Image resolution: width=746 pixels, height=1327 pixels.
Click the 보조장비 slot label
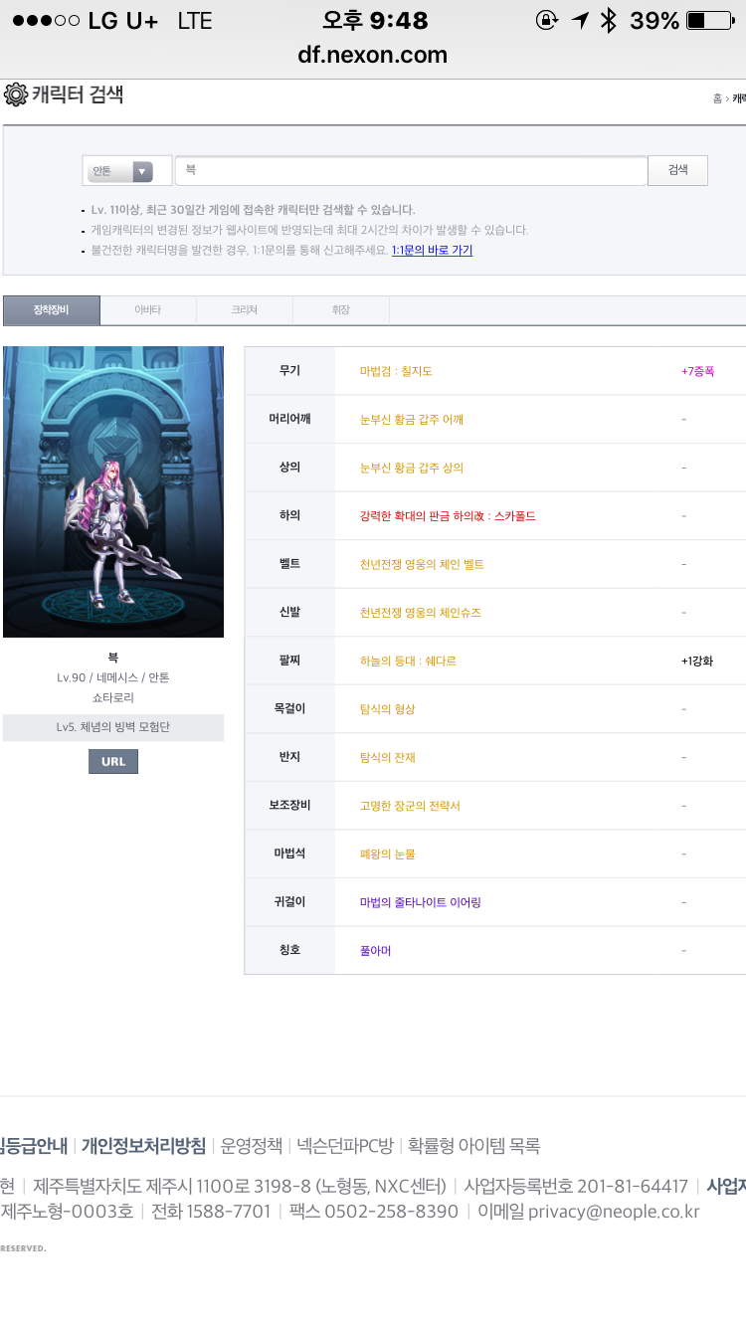click(289, 805)
